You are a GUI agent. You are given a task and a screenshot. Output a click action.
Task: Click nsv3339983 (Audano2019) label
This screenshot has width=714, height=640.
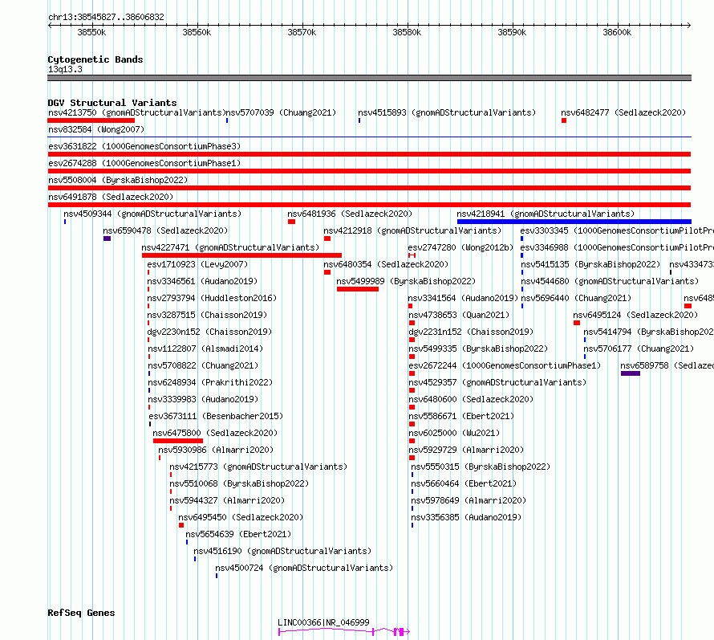coord(203,399)
